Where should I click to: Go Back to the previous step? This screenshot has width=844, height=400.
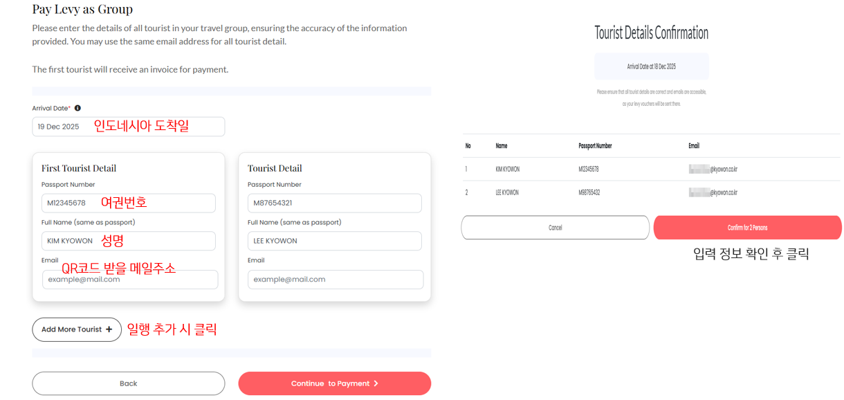coord(128,383)
